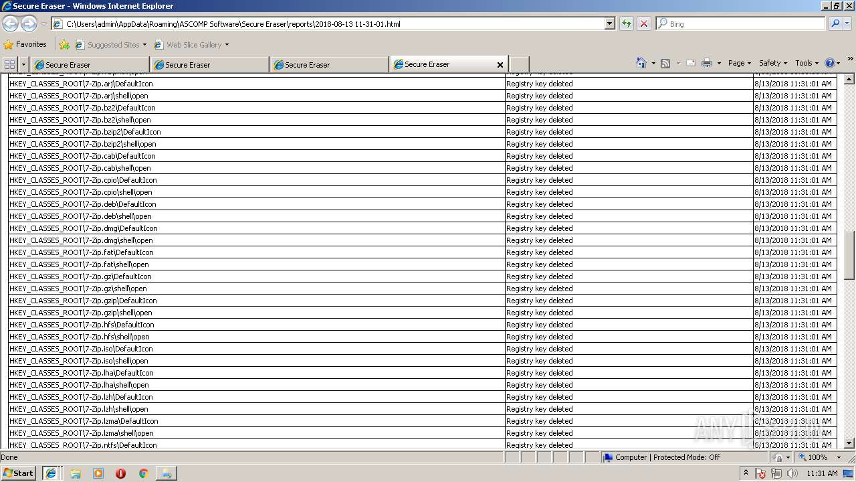Click the Done status bar text

tap(9, 457)
